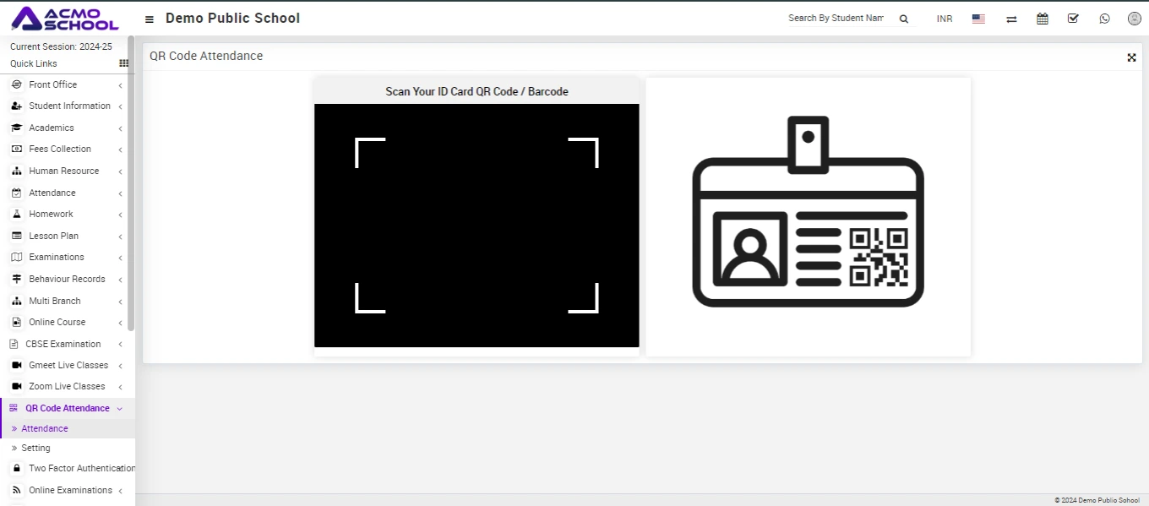Click the INR currency selector

coord(945,19)
